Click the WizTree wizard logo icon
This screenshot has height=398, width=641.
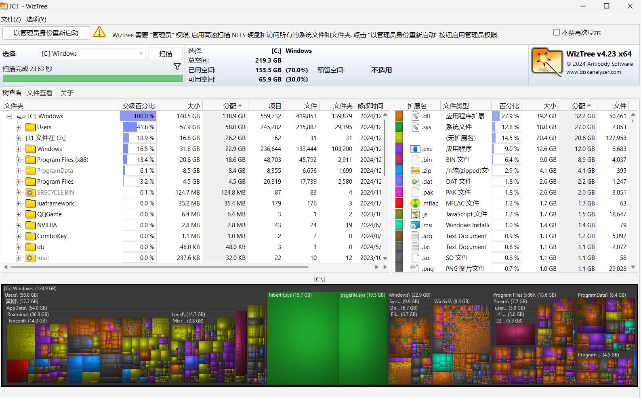pyautogui.click(x=546, y=62)
